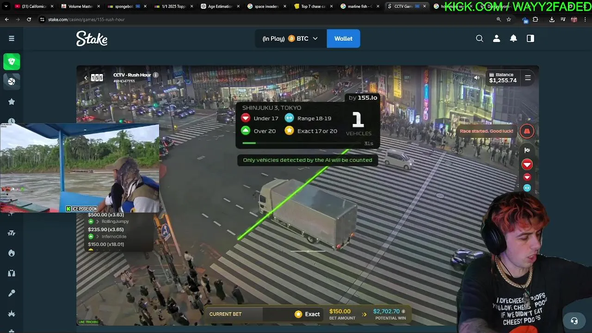This screenshot has height=333, width=592.
Task: Open the Stake hamburger menu
Action: tap(12, 38)
